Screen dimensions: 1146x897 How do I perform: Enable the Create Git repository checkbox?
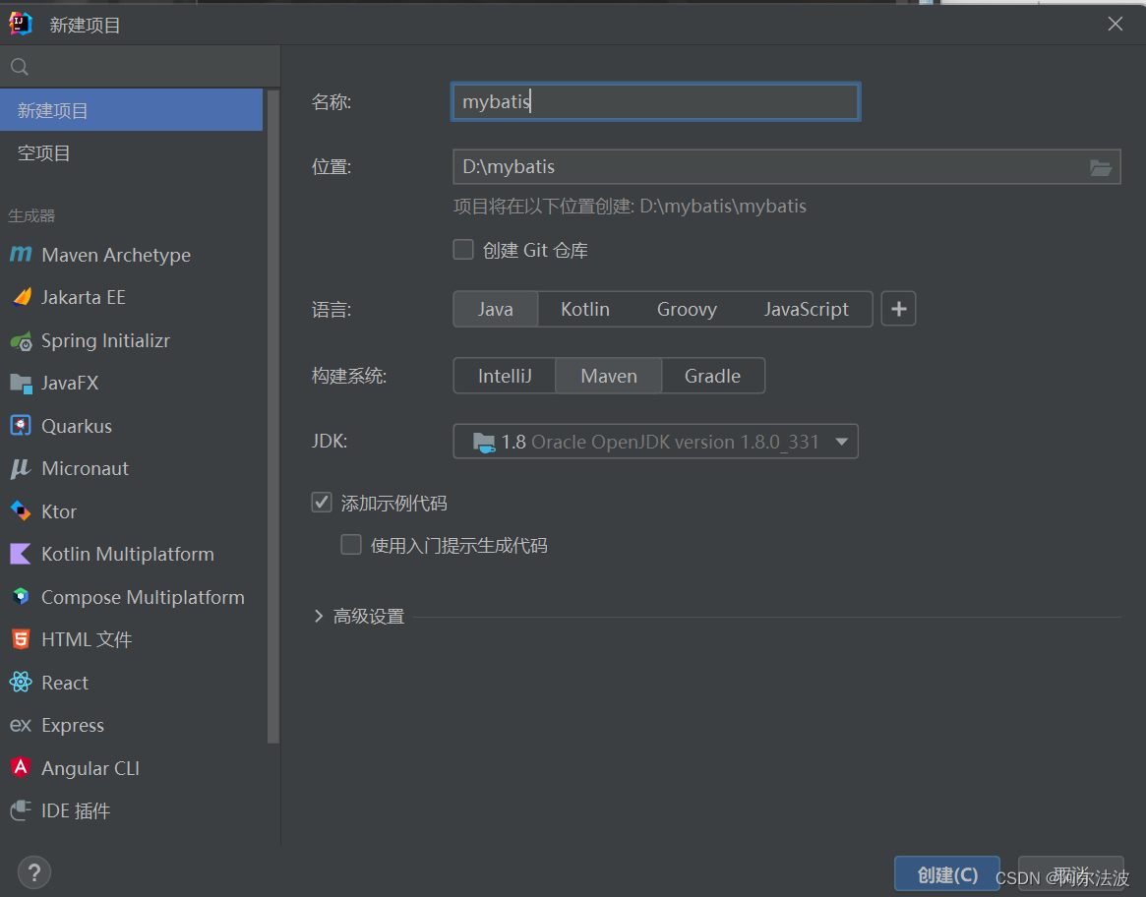(x=463, y=250)
